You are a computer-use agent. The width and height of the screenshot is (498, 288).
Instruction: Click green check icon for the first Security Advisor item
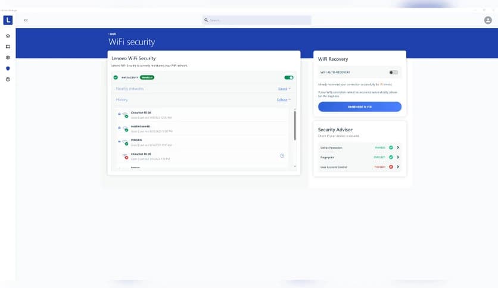pos(391,148)
